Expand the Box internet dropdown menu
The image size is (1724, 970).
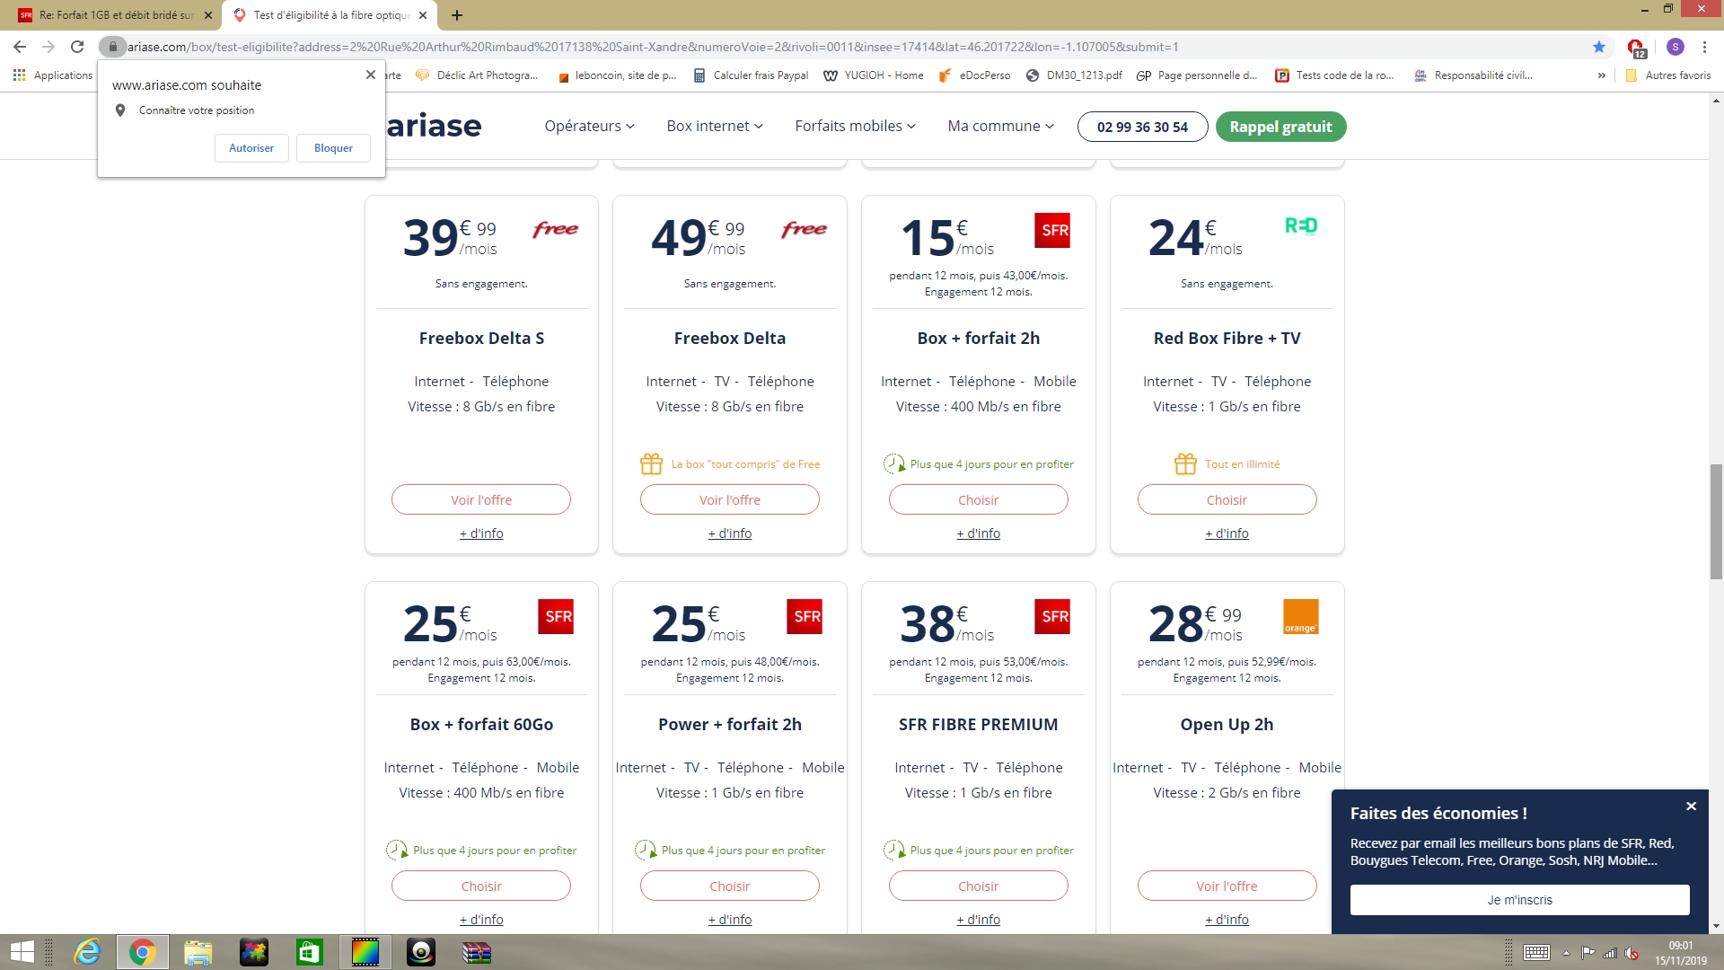714,127
